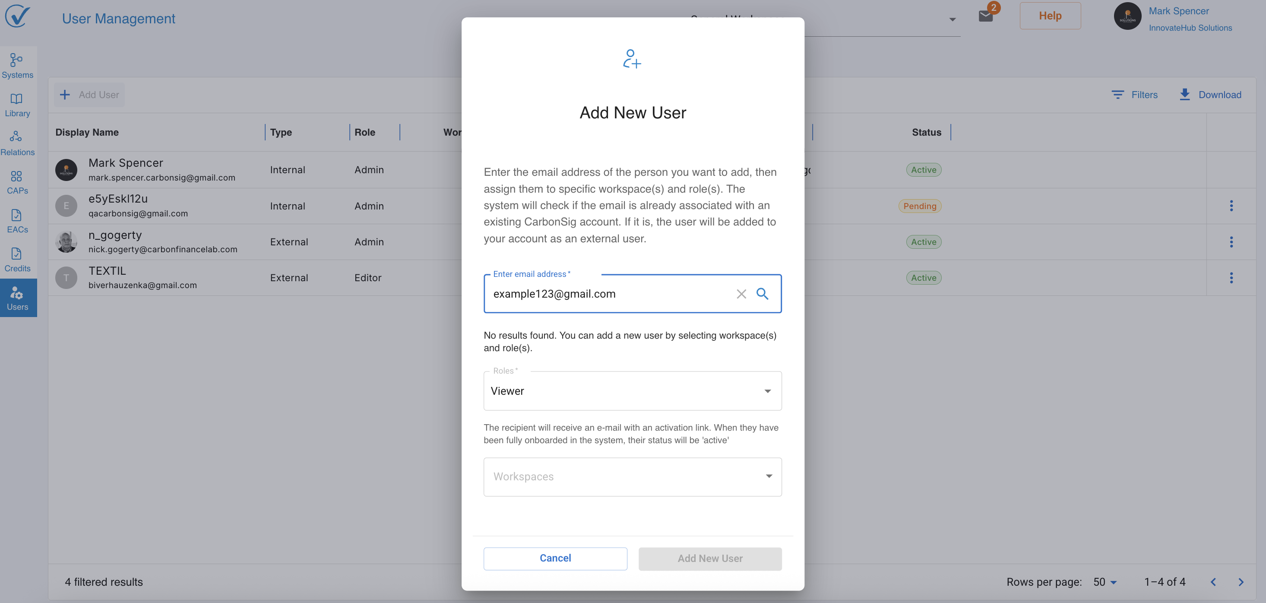Open workspace selector dropdown in header
This screenshot has height=603, width=1266.
952,20
